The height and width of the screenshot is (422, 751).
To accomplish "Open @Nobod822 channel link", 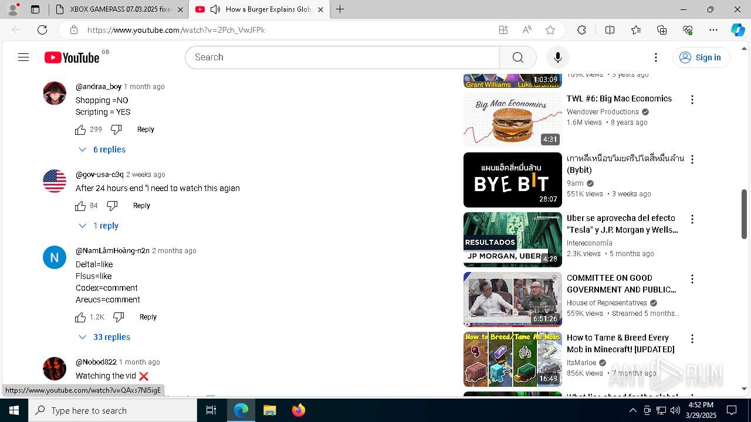I will click(x=96, y=362).
